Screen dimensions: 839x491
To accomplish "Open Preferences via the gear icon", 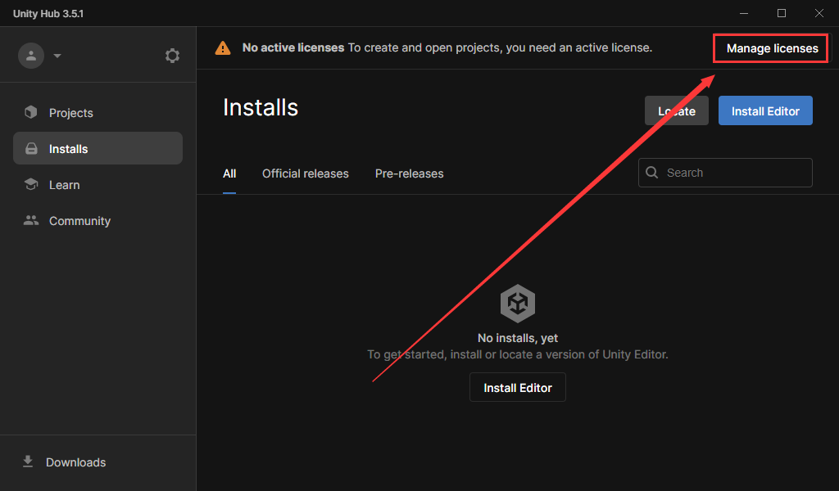I will (x=172, y=56).
